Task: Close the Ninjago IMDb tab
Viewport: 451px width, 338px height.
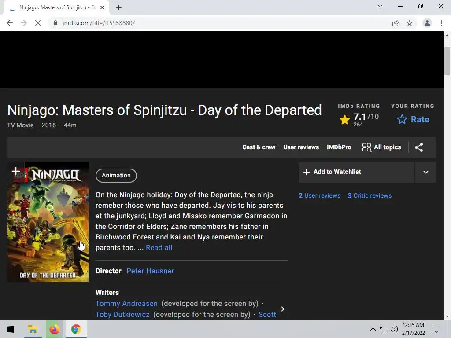Action: (x=102, y=8)
